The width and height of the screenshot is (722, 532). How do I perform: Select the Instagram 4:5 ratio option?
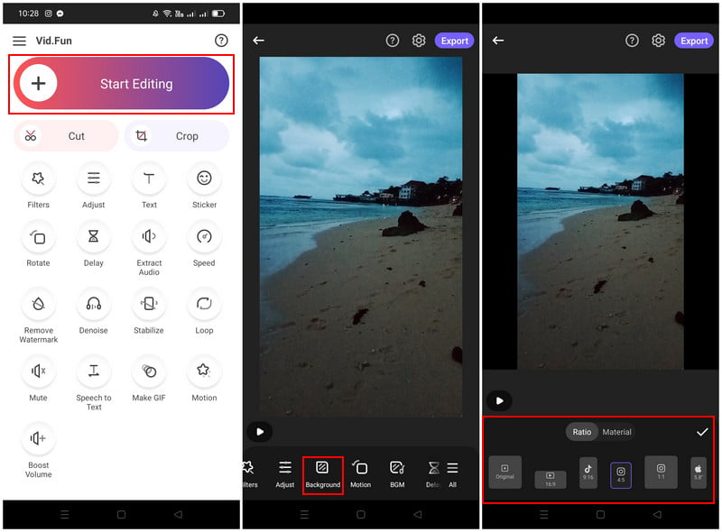(x=621, y=474)
